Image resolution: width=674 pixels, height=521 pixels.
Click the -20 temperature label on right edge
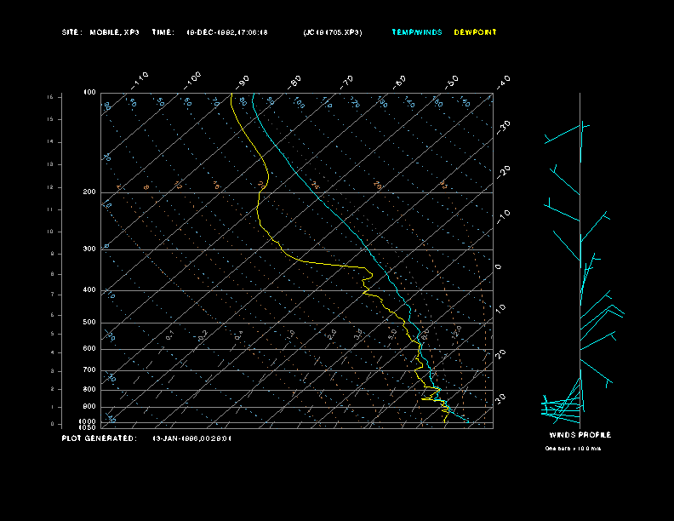click(x=503, y=172)
